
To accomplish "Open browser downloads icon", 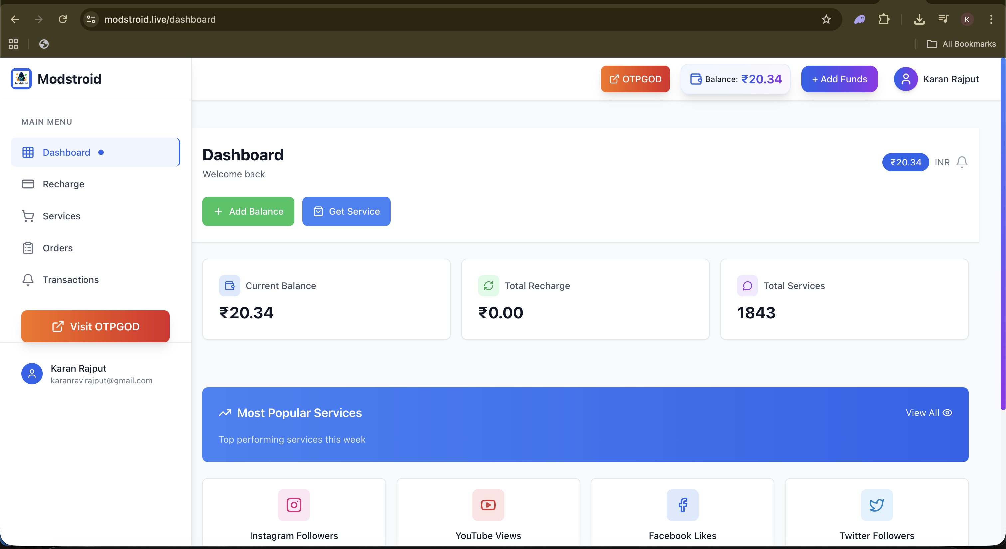I will pos(919,19).
